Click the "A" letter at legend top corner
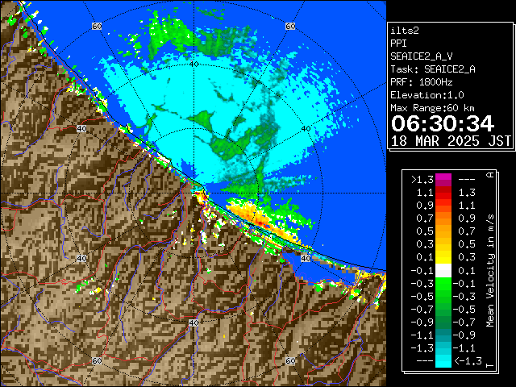This screenshot has width=516, height=387. [x=490, y=175]
